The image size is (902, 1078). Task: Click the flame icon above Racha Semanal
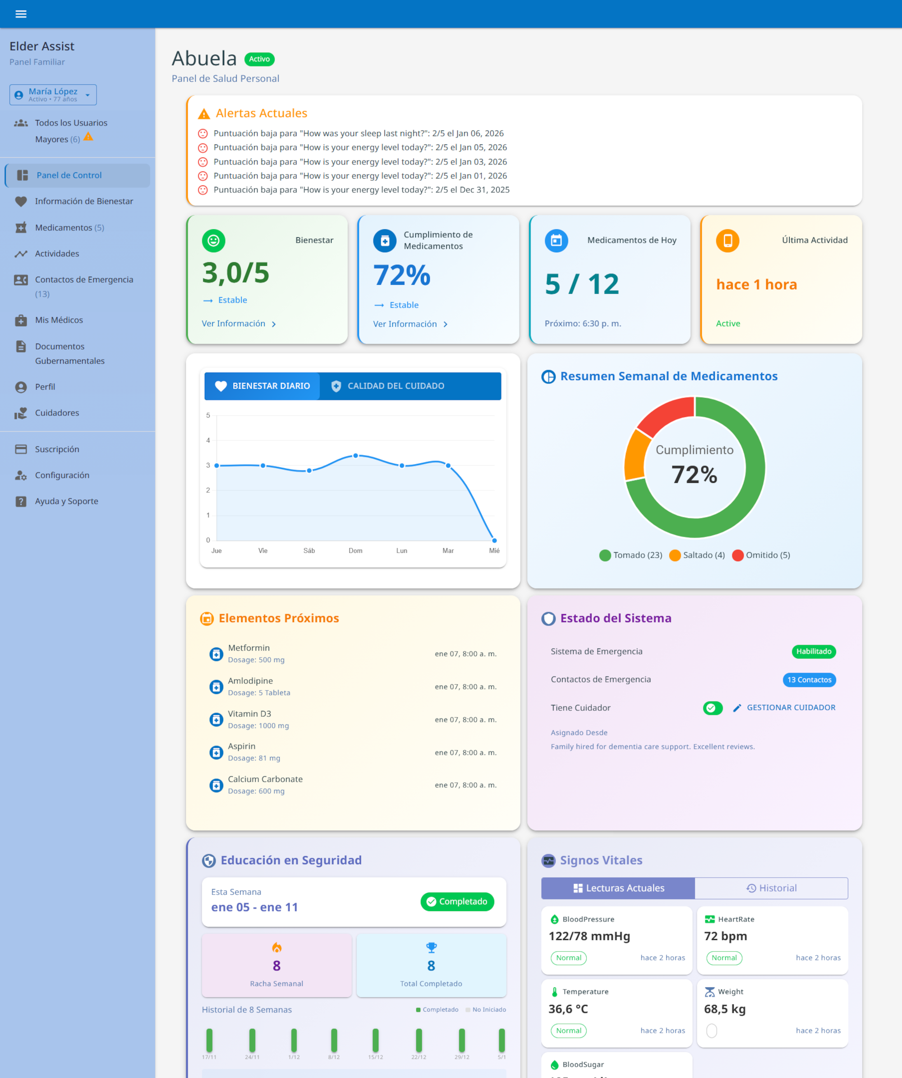click(x=276, y=948)
